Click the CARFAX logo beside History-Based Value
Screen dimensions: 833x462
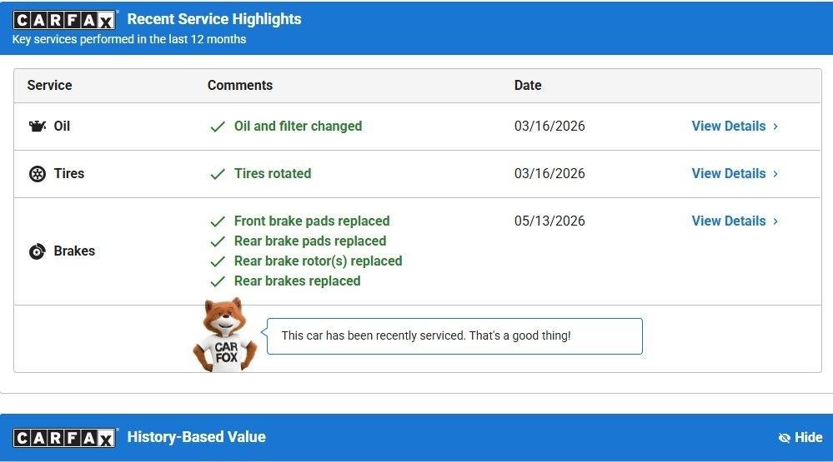click(64, 438)
